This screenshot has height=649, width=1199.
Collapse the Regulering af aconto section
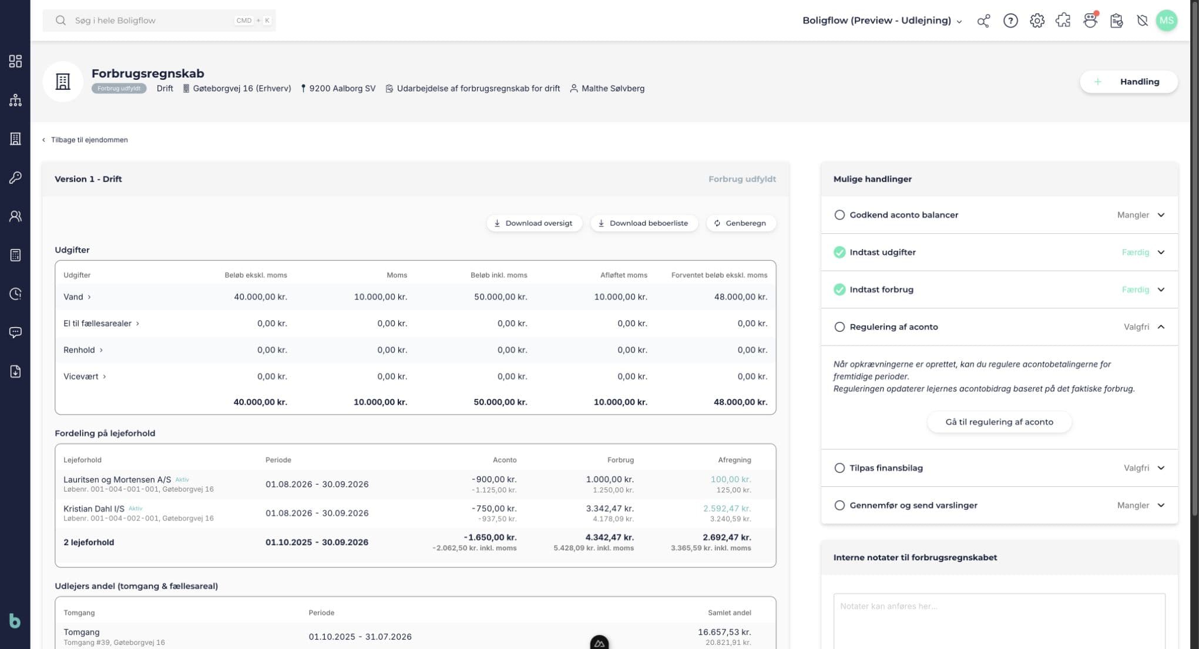click(x=1161, y=327)
